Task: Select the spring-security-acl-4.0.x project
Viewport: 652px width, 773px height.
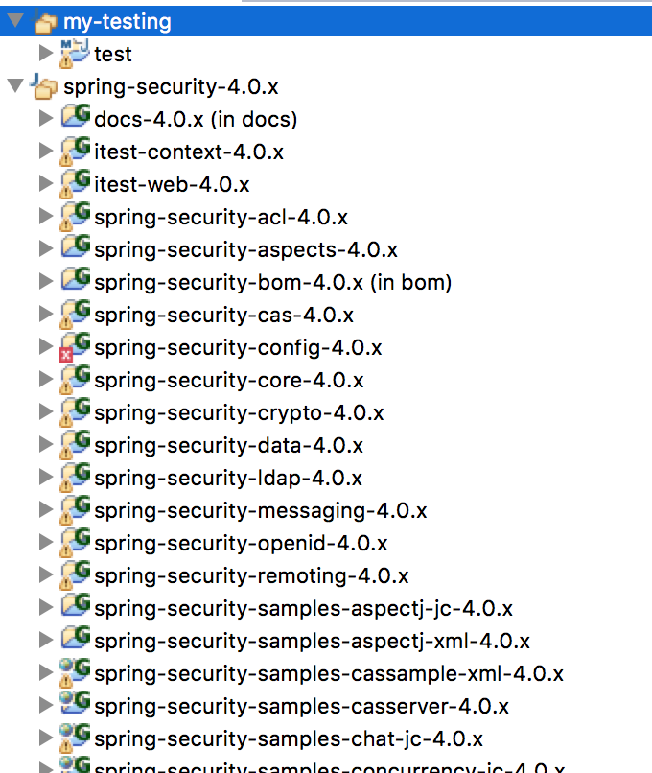Action: point(221,217)
